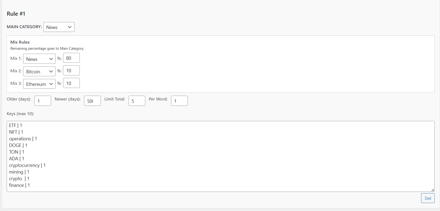The width and height of the screenshot is (440, 211).
Task: Select the Per Word input box
Action: click(x=179, y=101)
